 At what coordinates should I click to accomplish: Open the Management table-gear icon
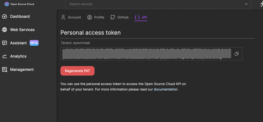4,69
